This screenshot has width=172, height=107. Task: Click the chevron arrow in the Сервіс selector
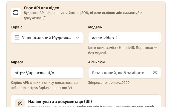[78, 38]
